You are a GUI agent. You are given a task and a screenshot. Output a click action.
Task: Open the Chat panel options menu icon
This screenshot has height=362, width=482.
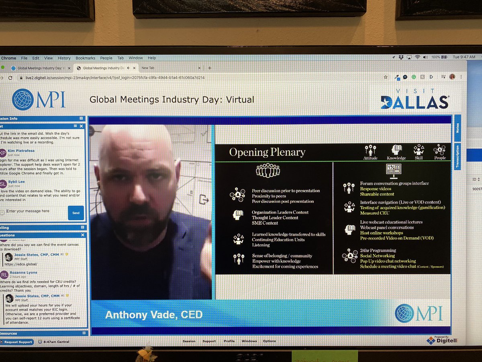[x=75, y=126]
